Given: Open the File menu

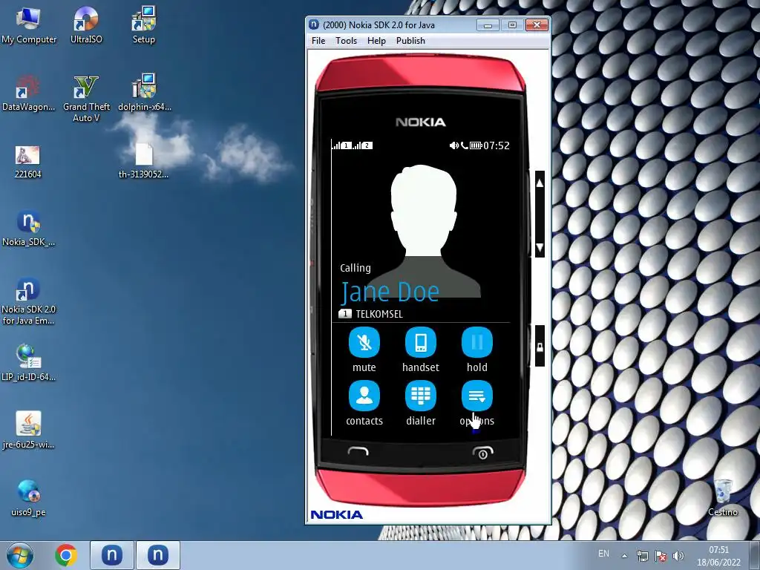Looking at the screenshot, I should [318, 41].
